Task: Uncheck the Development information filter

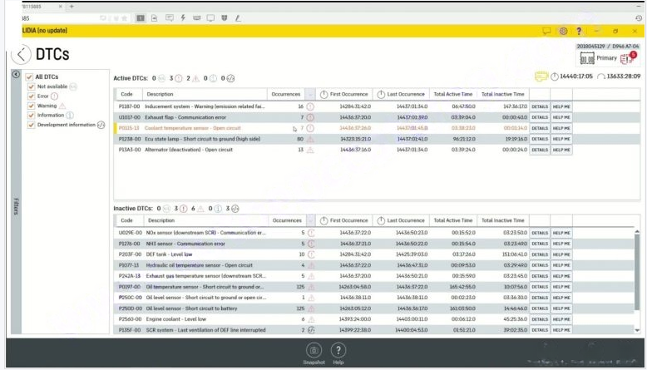Action: point(31,125)
